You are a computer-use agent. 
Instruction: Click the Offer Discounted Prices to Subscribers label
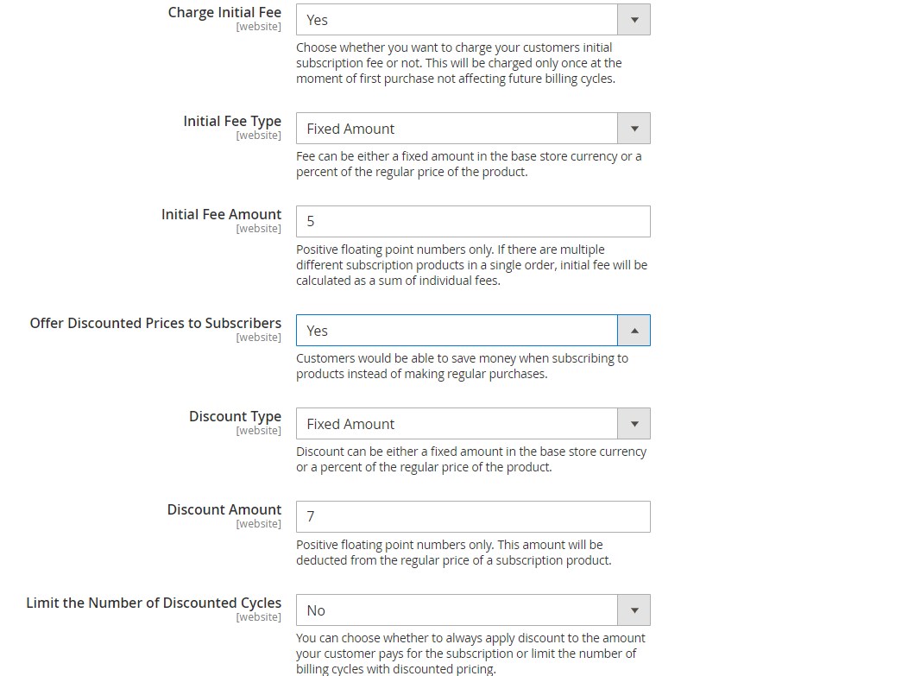[x=155, y=323]
